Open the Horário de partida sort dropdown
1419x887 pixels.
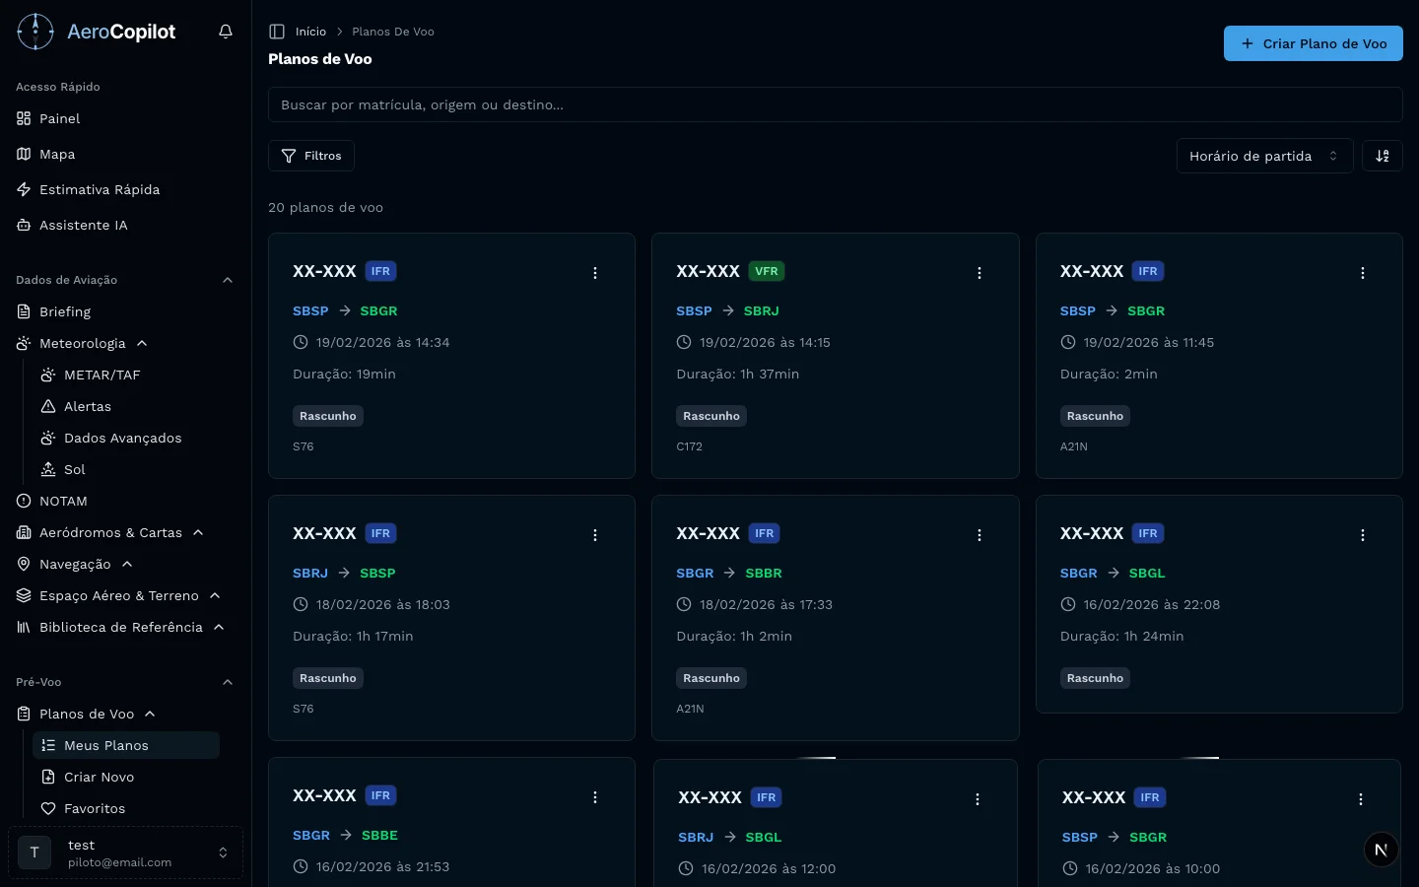click(x=1263, y=156)
